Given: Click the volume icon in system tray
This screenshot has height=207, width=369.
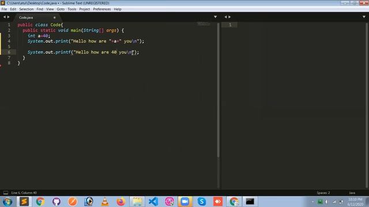Looking at the screenshot, I should click(327, 202).
